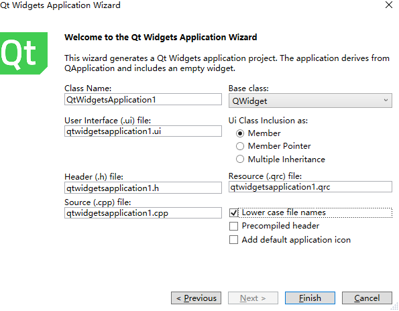Click the resize grip at the dialog corner
The width and height of the screenshot is (399, 311).
394,306
